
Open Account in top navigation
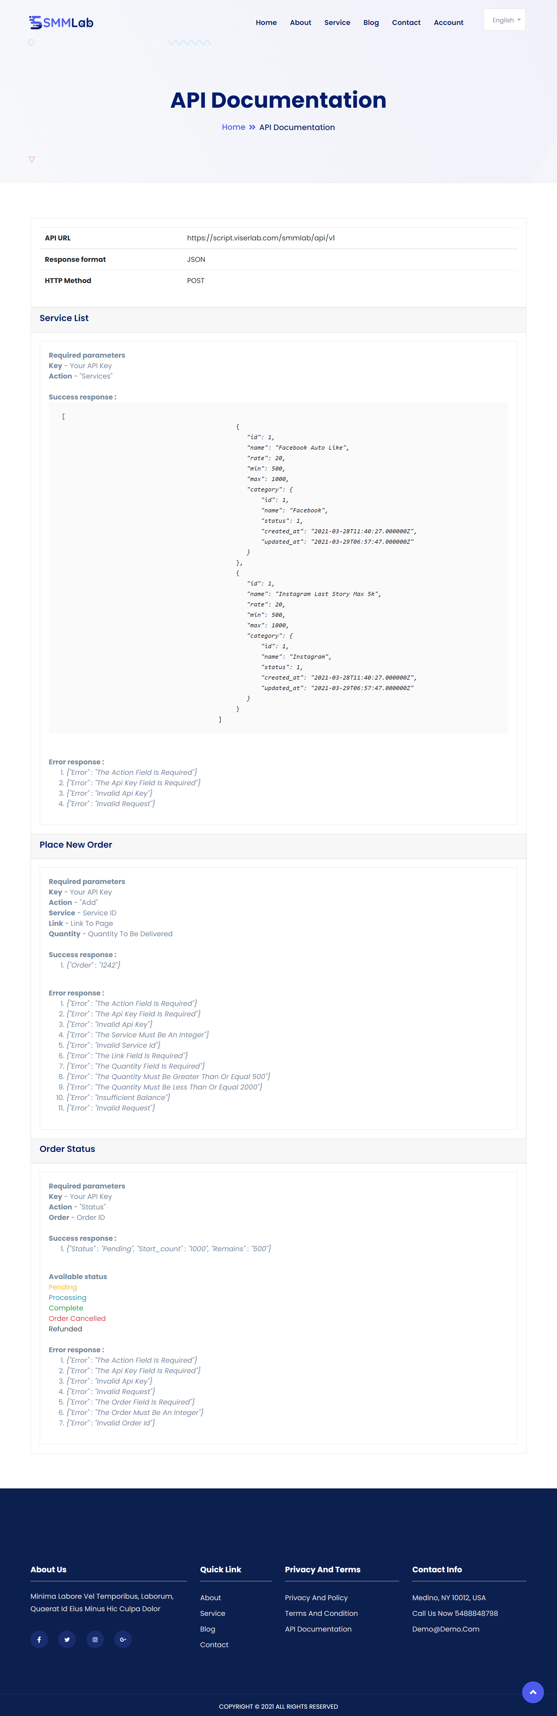click(449, 23)
